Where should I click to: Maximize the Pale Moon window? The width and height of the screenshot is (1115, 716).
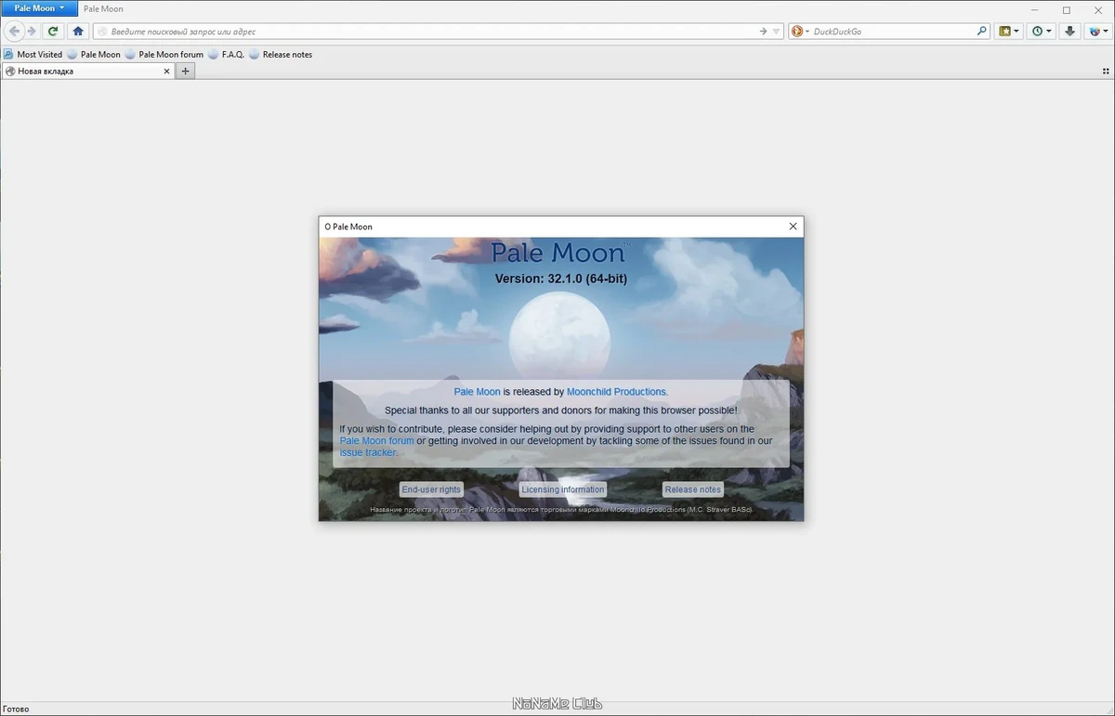1067,10
